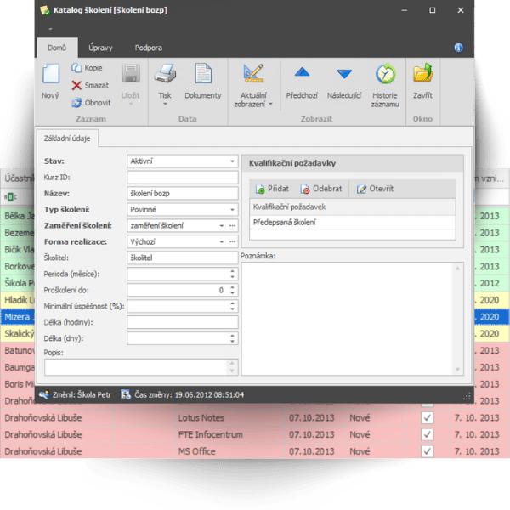Go to Následující record arrow
The width and height of the screenshot is (510, 510).
[344, 75]
